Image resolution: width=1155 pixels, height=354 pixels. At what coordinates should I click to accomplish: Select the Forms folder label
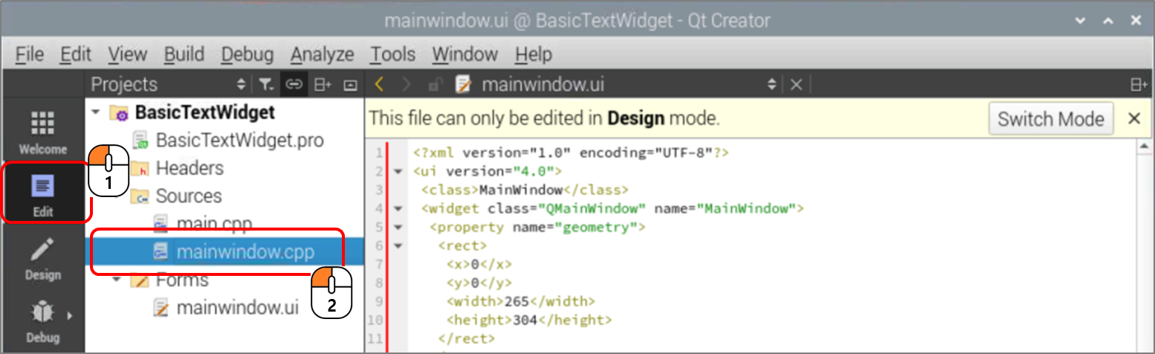click(x=182, y=280)
